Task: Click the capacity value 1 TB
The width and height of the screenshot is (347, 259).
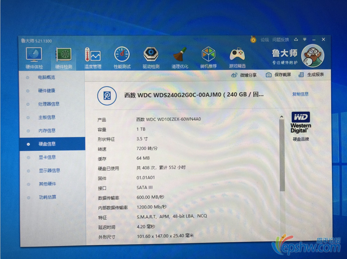Action: click(x=141, y=129)
